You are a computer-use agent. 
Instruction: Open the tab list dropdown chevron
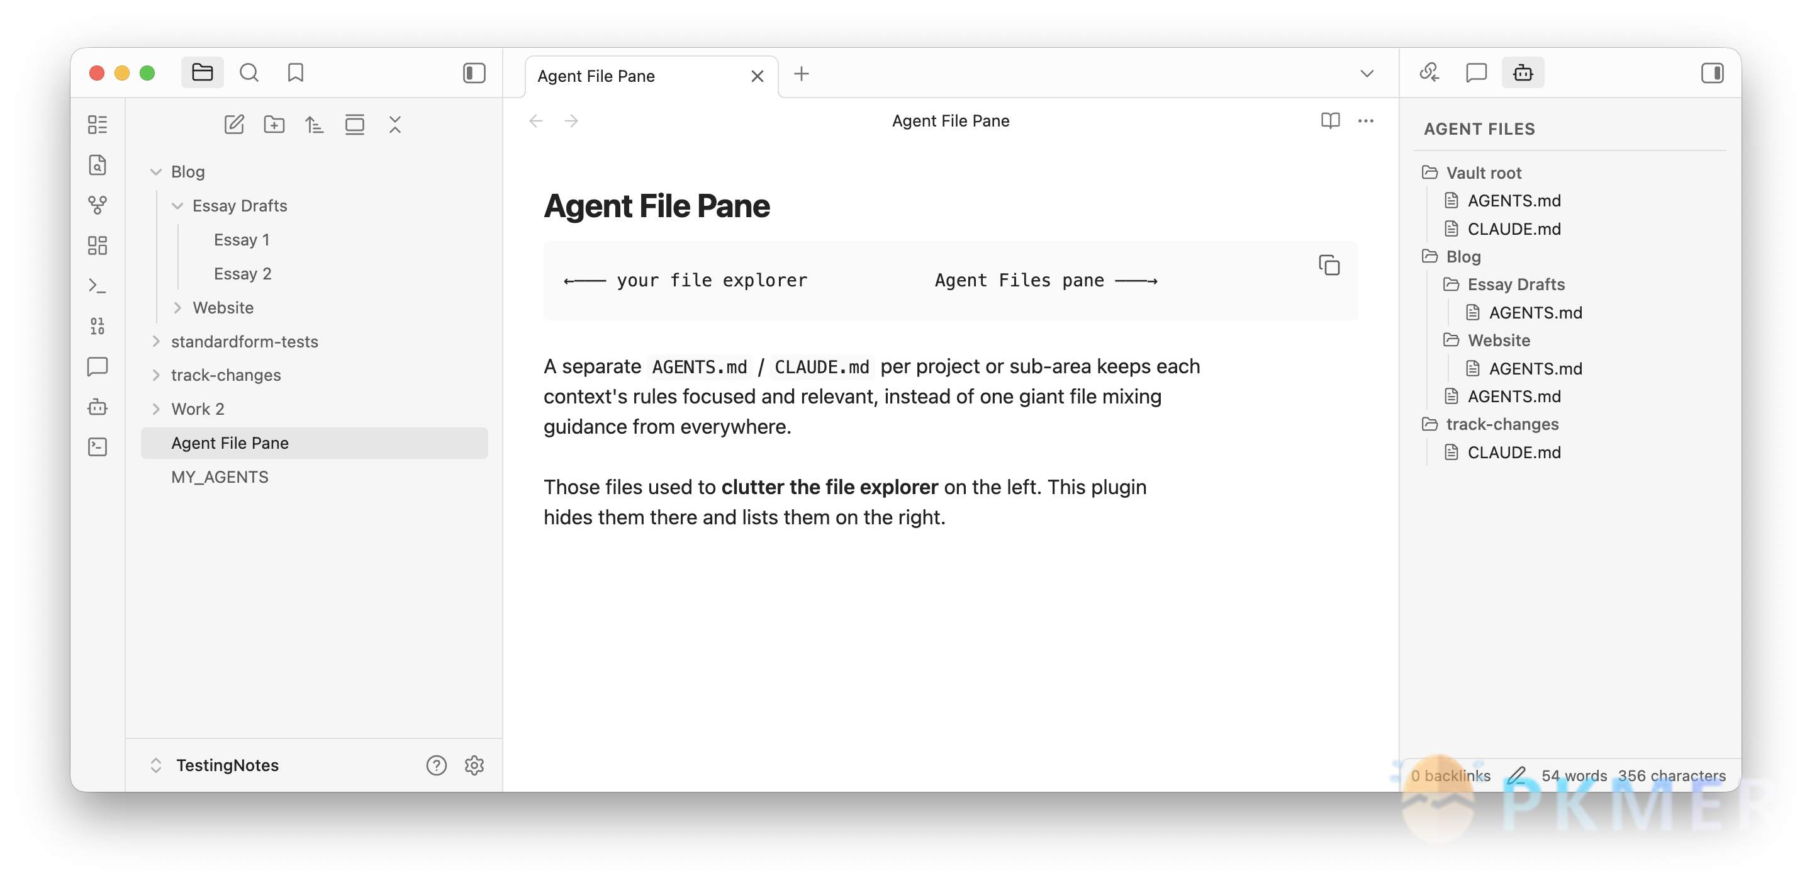pos(1366,73)
